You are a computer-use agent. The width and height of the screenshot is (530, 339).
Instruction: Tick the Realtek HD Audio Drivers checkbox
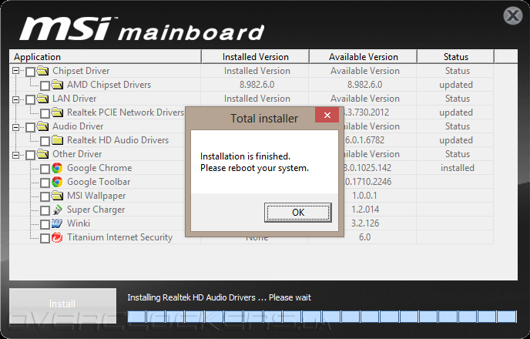click(45, 141)
